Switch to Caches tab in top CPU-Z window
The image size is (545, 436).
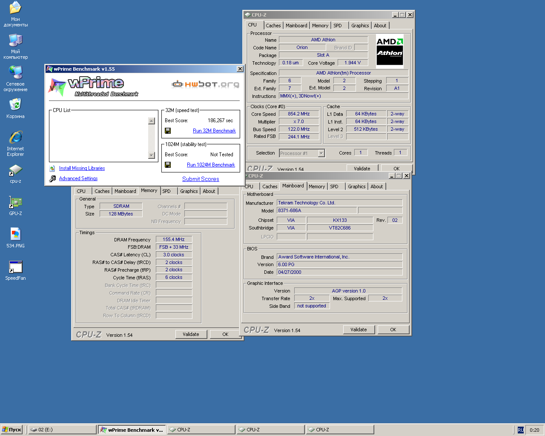(273, 26)
